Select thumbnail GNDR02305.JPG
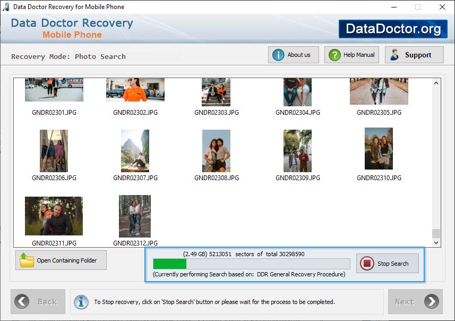Screen dimensions: 455x321 point(379,91)
